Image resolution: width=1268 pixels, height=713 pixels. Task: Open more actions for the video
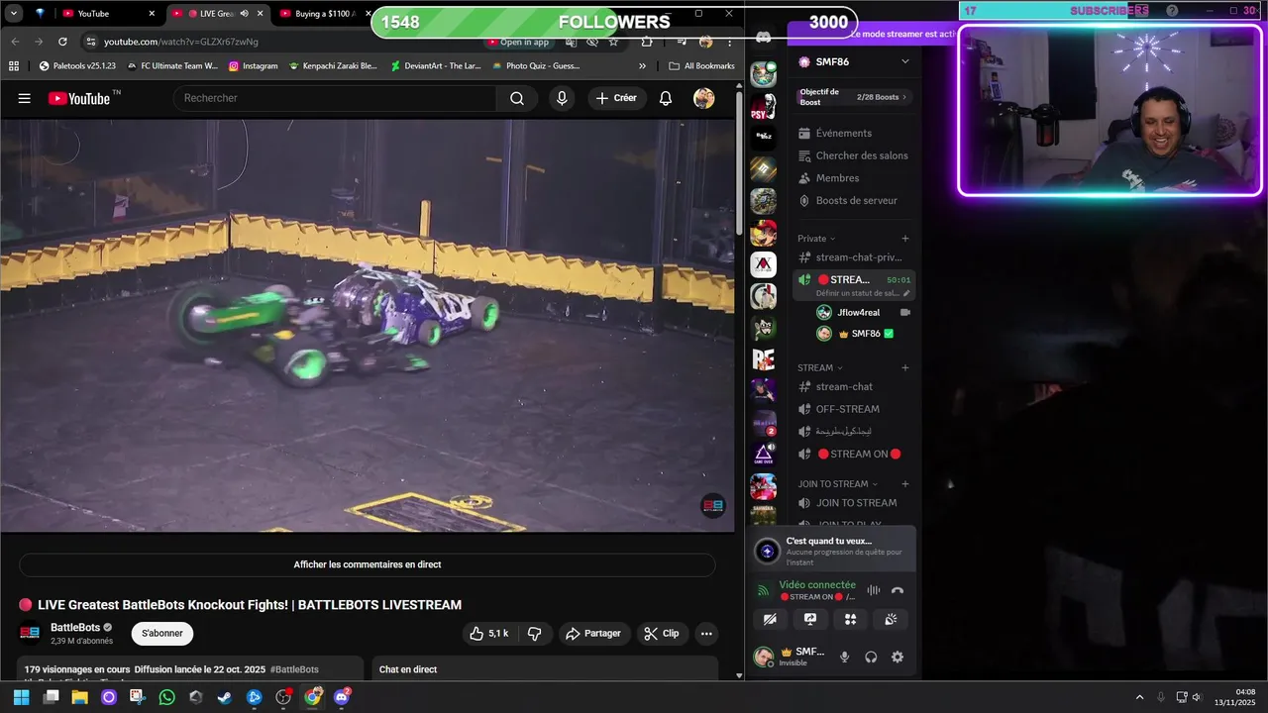tap(706, 634)
